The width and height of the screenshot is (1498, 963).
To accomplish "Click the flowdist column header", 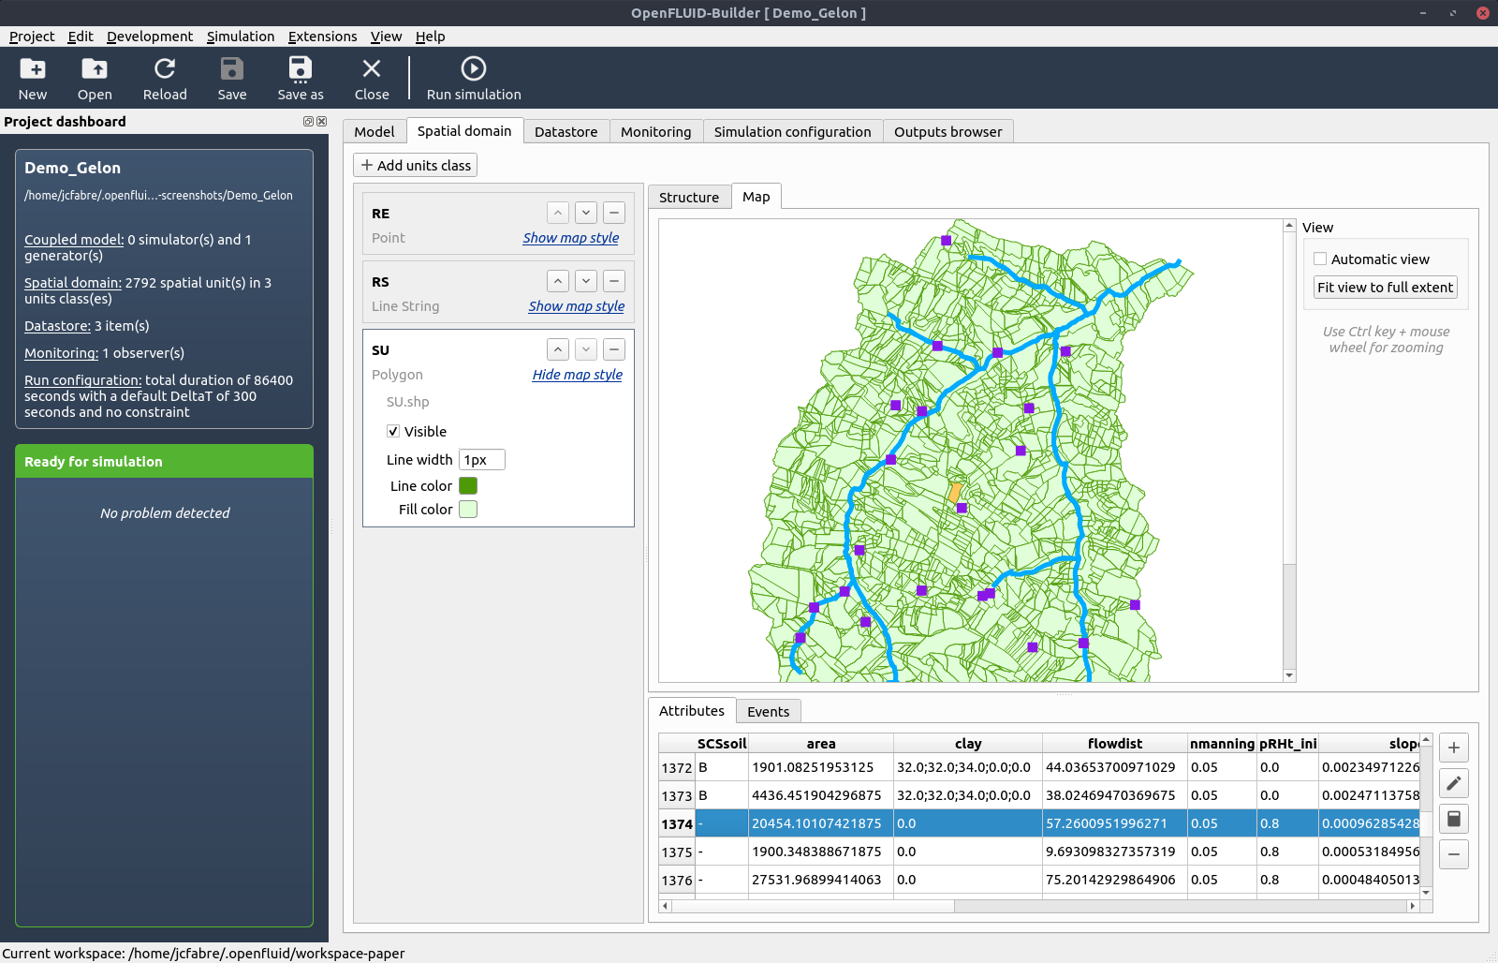I will (x=1115, y=744).
